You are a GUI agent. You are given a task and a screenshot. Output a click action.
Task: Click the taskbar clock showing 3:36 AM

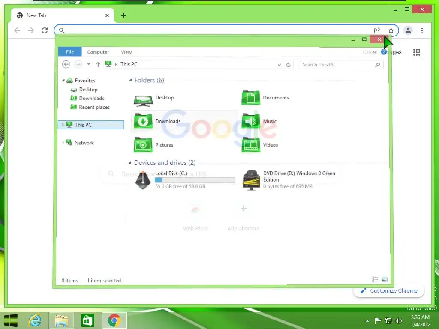tap(420, 317)
